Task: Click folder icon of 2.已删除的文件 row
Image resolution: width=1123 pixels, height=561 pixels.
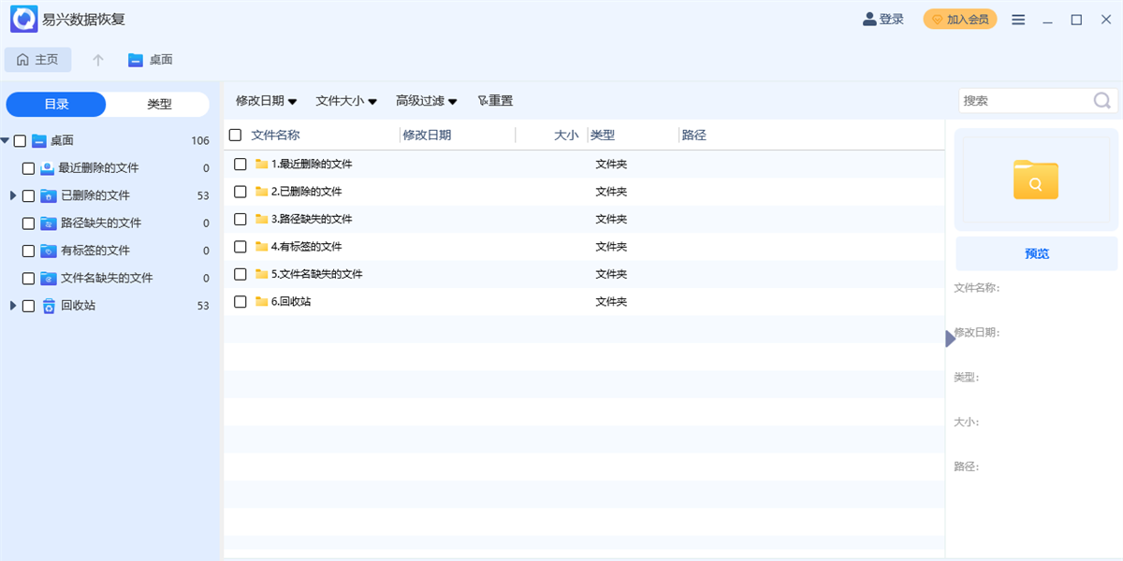Action: pos(262,191)
